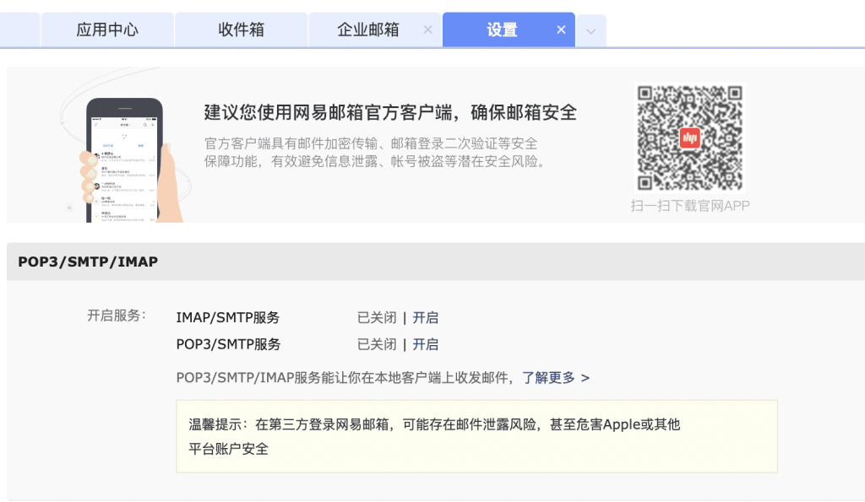Open the 了解更多 link
The width and height of the screenshot is (865, 502).
(x=555, y=377)
